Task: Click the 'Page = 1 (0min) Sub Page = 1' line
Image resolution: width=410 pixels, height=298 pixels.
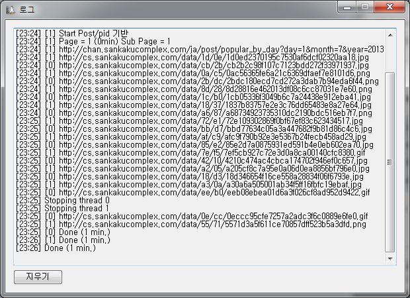Action: coord(93,41)
